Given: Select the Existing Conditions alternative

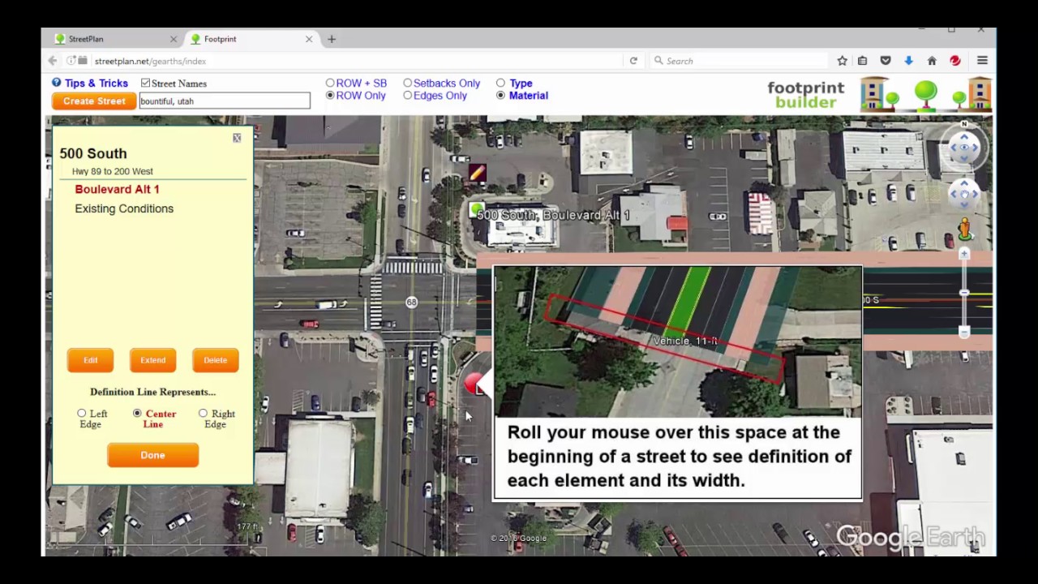Looking at the screenshot, I should [x=124, y=208].
